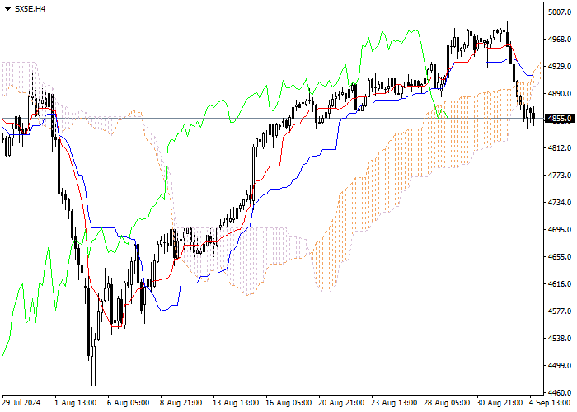Click the 4655.0 price axis label
This screenshot has width=577, height=412.
560,257
